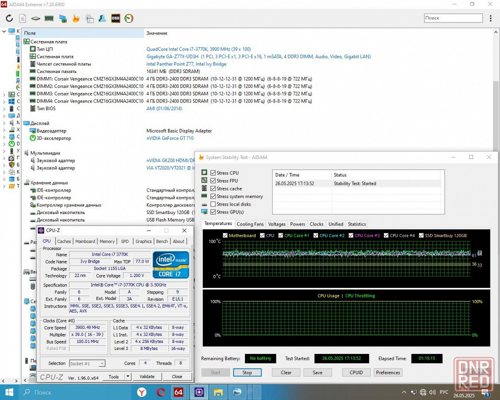Screen dimensions: 500x400
Task: Click the monitor diagnostics icon in AIDA64 toolbar
Action: pos(62,18)
